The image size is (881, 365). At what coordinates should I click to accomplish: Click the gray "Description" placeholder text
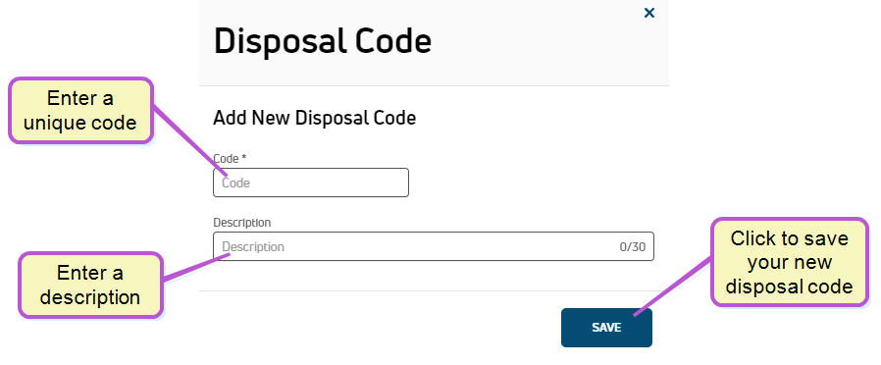pyautogui.click(x=253, y=246)
